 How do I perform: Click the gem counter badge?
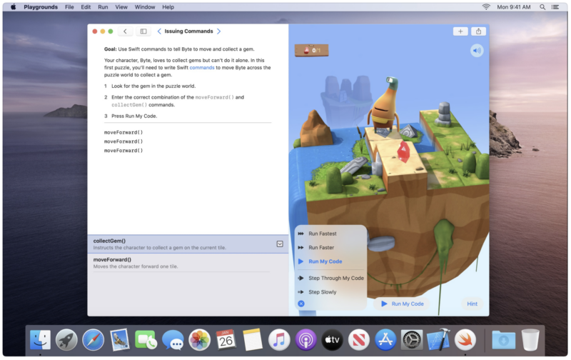pos(311,50)
